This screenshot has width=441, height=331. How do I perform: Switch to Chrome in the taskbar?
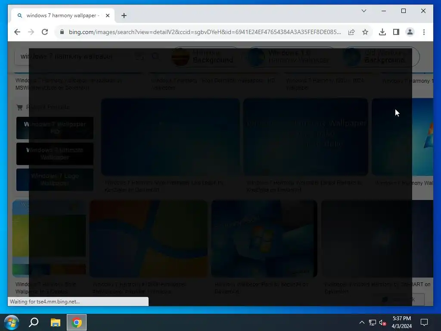click(x=77, y=322)
